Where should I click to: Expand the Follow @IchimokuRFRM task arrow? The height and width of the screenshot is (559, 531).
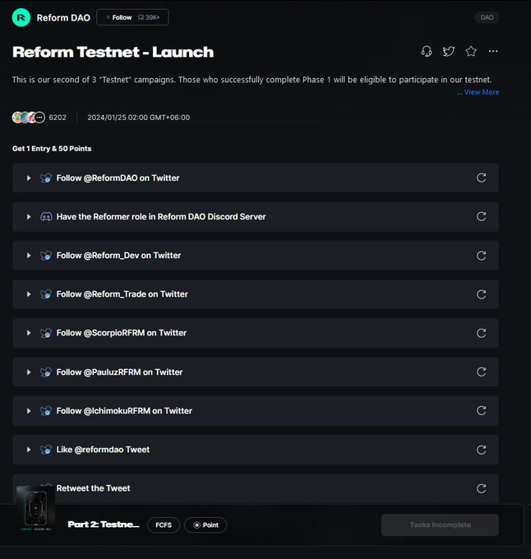tap(29, 411)
